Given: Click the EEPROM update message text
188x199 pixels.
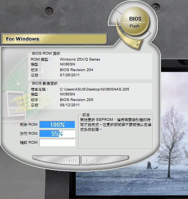Looking at the screenshot, I should pyautogui.click(x=116, y=125).
